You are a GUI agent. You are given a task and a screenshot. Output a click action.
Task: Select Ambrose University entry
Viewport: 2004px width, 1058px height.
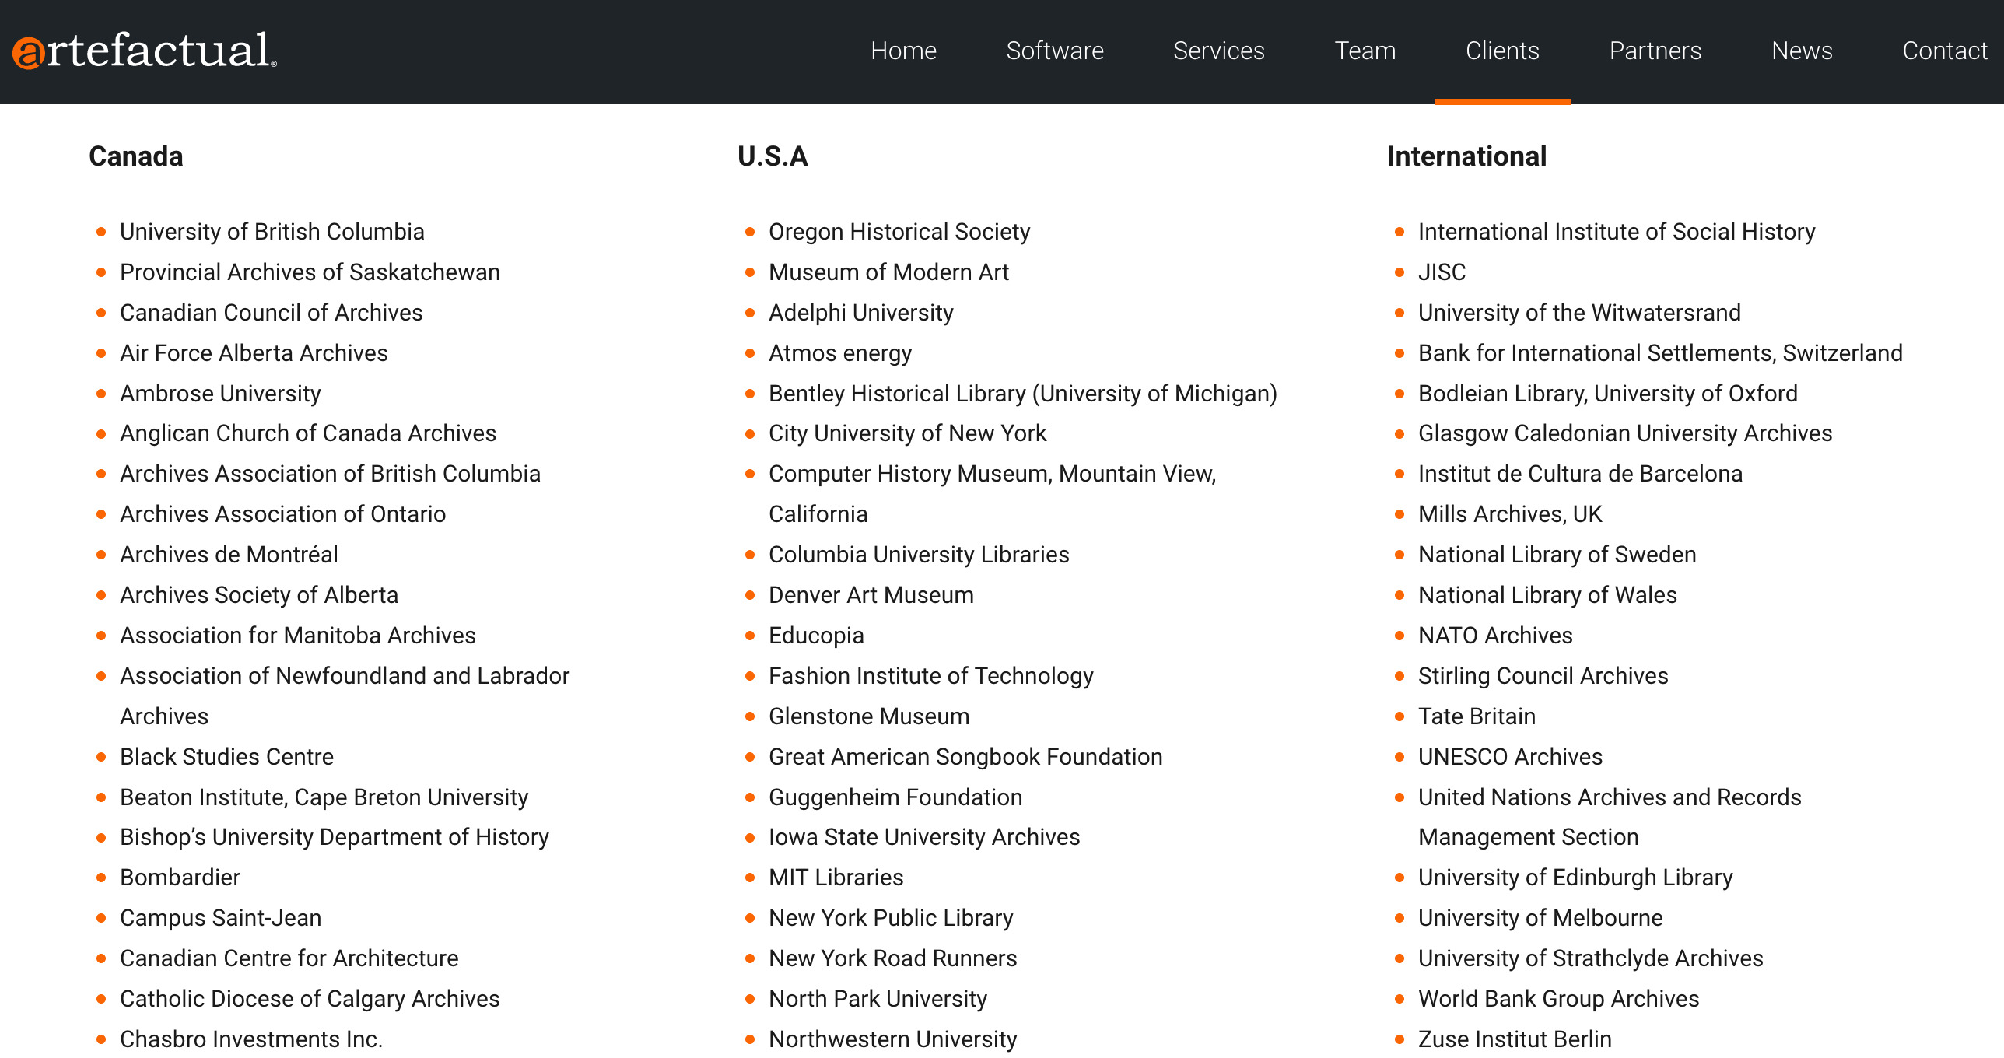click(x=220, y=394)
